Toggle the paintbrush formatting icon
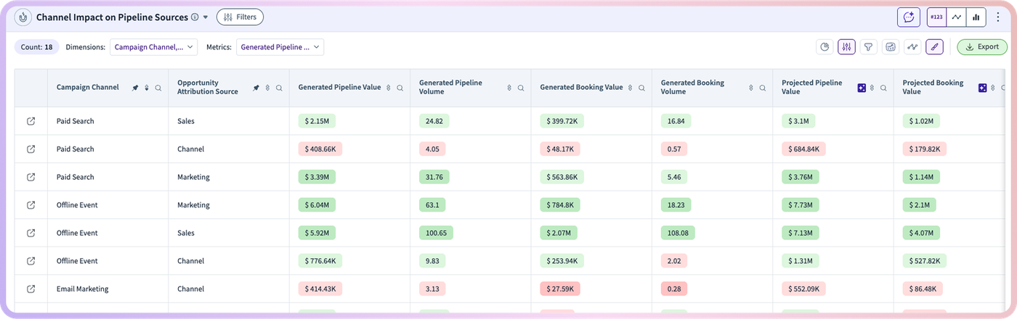The height and width of the screenshot is (319, 1017). 934,47
